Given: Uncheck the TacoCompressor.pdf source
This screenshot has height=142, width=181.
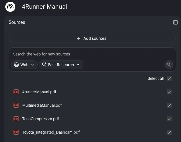Looking at the screenshot, I should click(169, 119).
